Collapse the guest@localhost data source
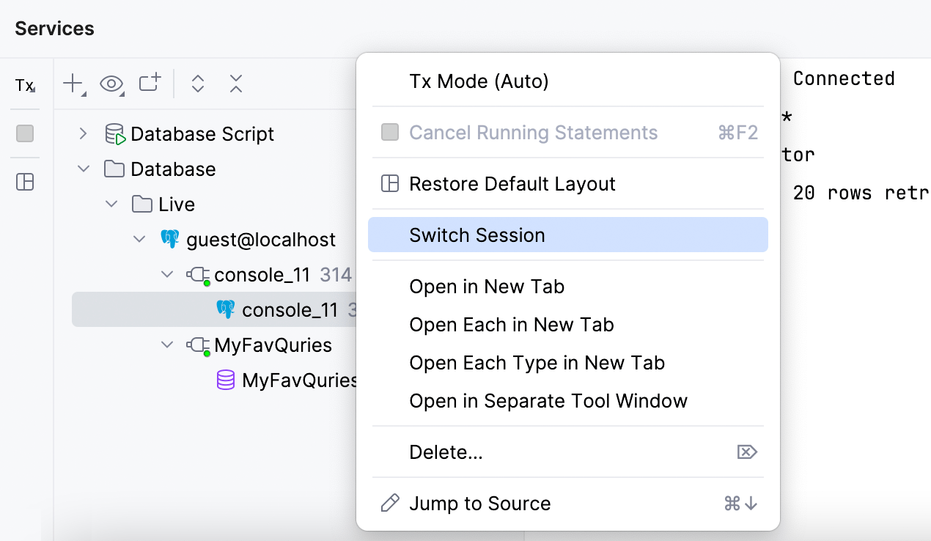931x541 pixels. tap(139, 239)
